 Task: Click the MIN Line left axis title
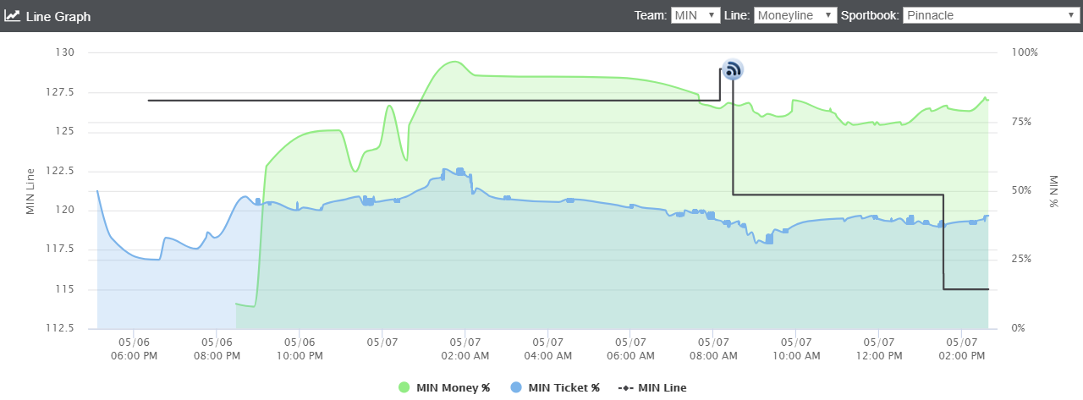coord(30,190)
